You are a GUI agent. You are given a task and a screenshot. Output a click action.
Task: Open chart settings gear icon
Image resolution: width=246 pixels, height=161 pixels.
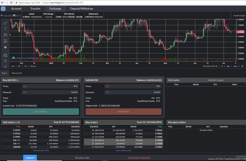[x=242, y=66]
